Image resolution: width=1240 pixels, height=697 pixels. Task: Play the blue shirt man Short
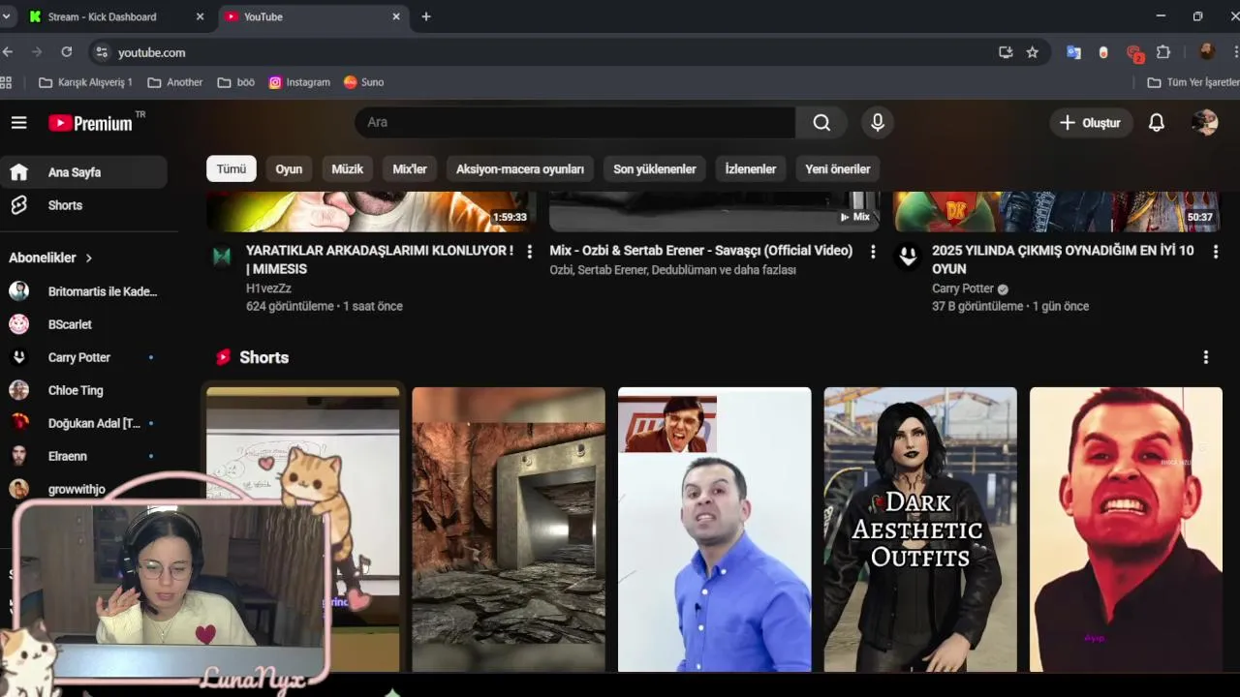[x=715, y=530]
